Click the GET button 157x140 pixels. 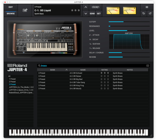coord(99,14)
